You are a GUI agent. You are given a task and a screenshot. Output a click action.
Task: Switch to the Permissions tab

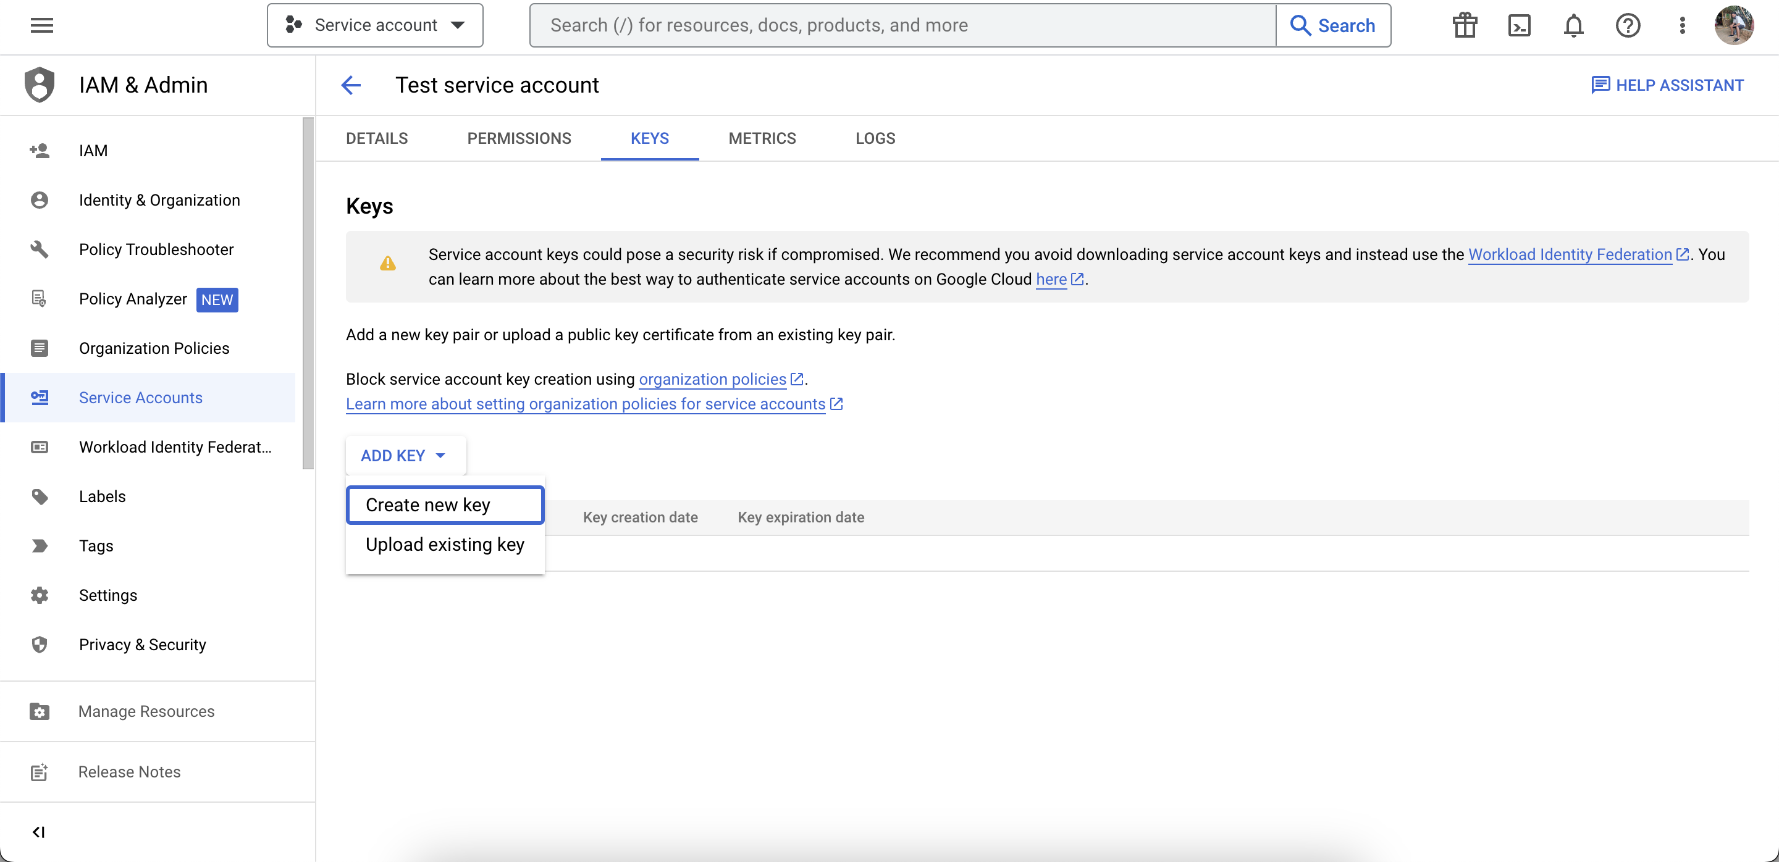tap(519, 138)
